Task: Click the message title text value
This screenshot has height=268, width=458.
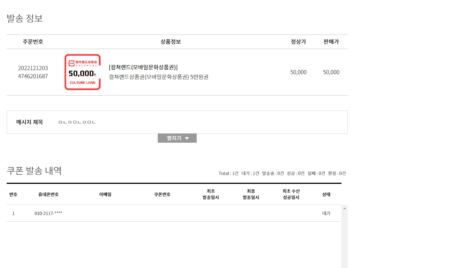Action: point(77,122)
